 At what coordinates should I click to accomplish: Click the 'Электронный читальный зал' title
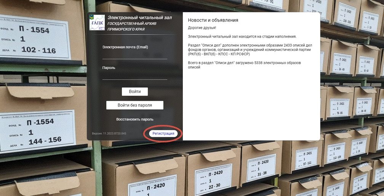pos(139,17)
